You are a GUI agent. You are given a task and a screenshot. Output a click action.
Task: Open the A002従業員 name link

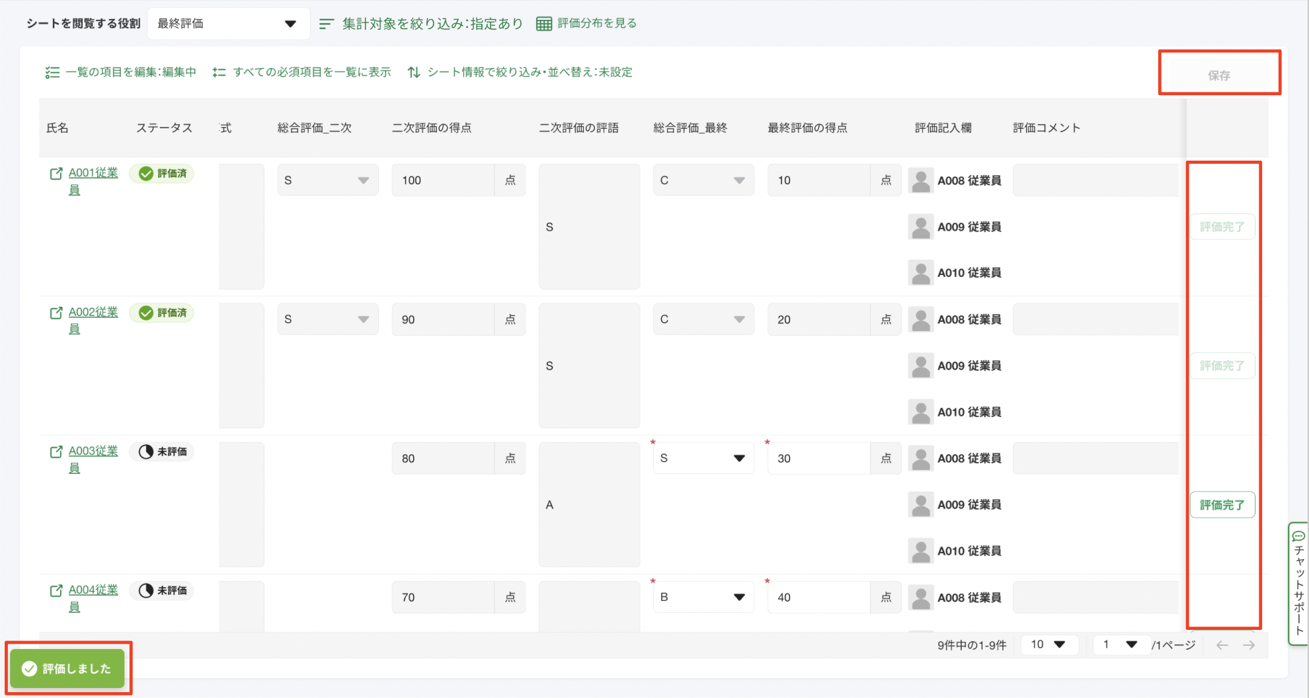(93, 312)
